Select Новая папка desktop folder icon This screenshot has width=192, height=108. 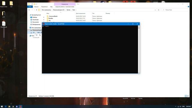pos(4,4)
